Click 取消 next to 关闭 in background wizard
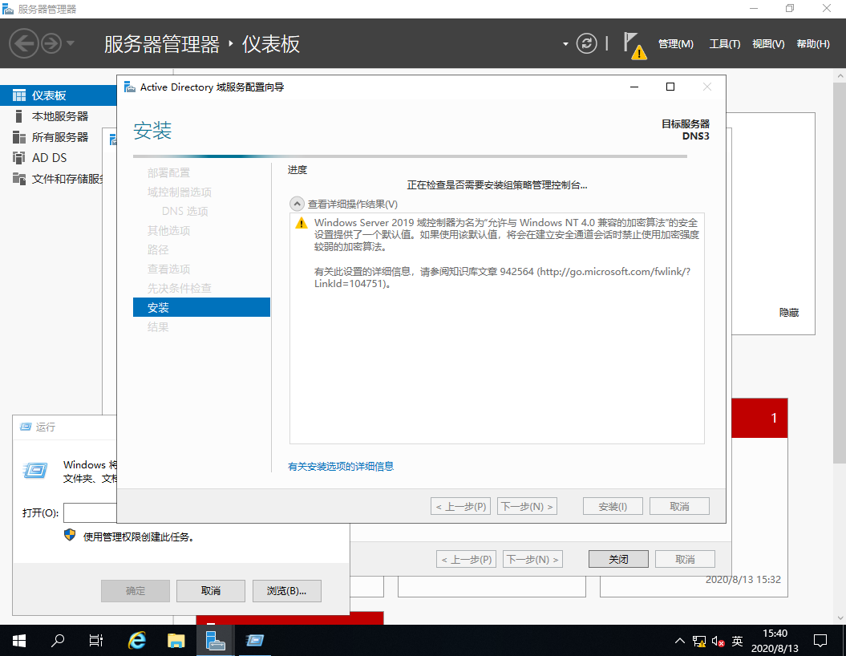 (685, 560)
